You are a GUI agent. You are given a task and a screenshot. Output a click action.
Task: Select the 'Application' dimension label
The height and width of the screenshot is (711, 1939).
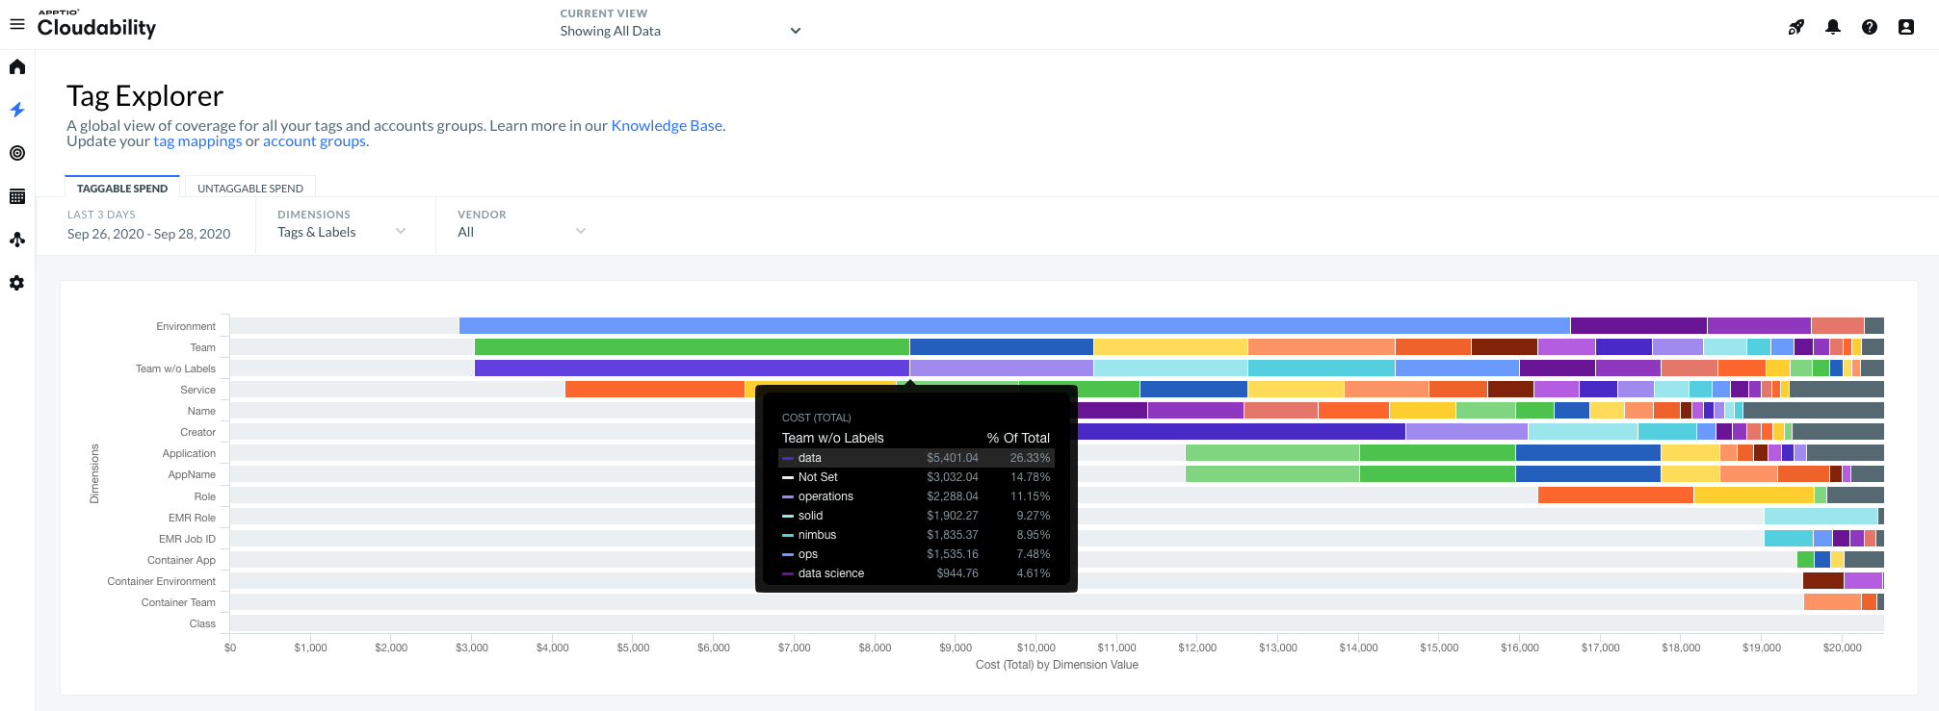[189, 453]
